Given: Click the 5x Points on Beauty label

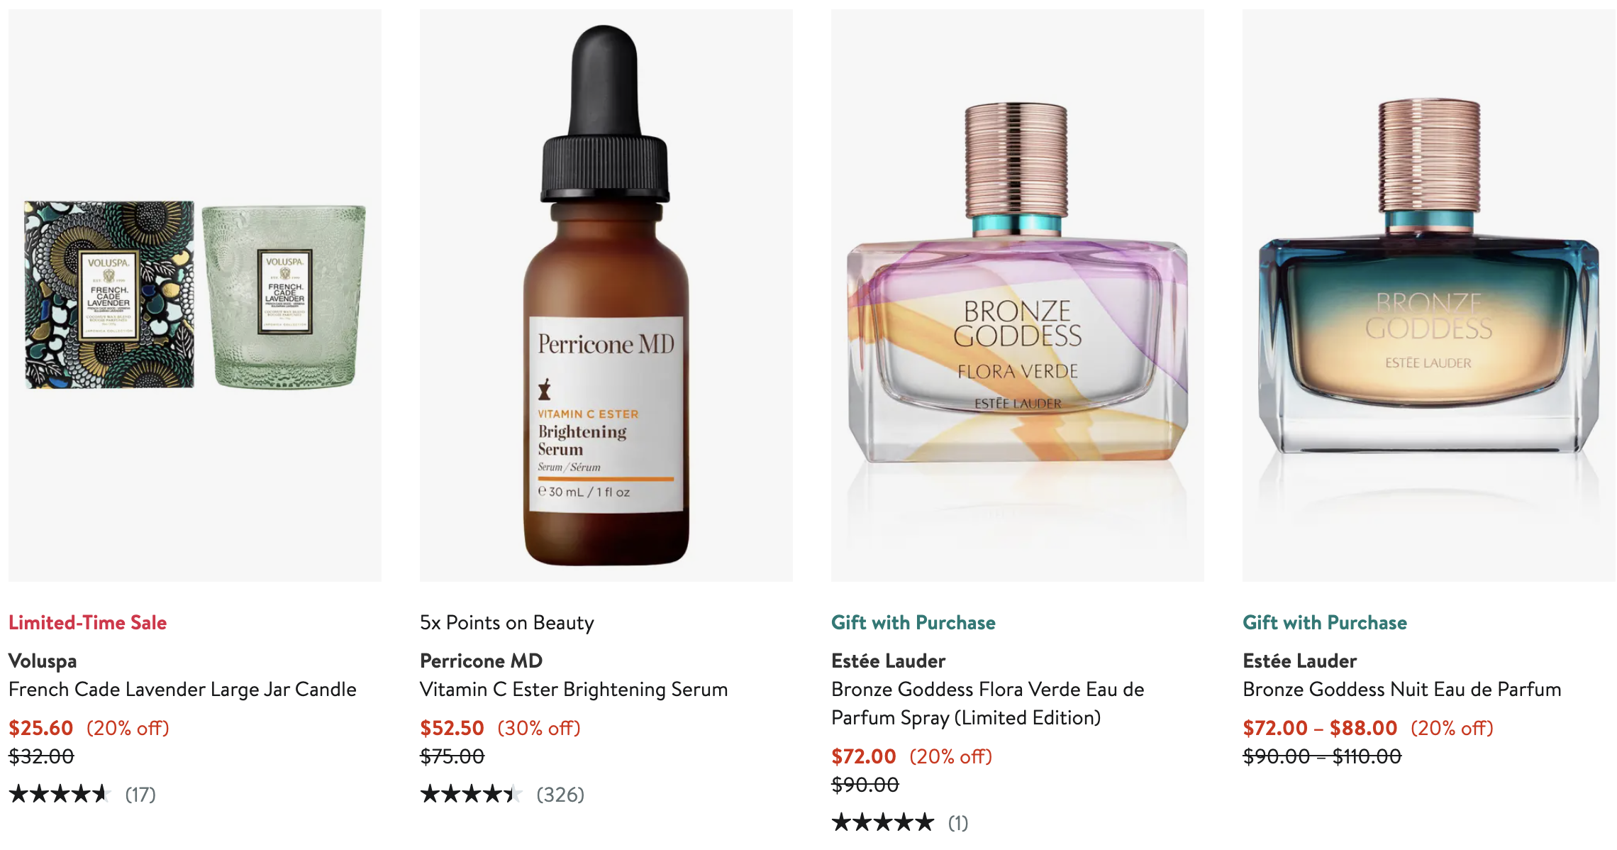Looking at the screenshot, I should click(x=507, y=622).
